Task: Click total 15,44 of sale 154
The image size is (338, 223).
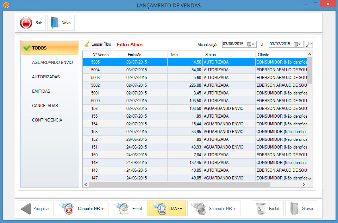Action: pyautogui.click(x=196, y=124)
